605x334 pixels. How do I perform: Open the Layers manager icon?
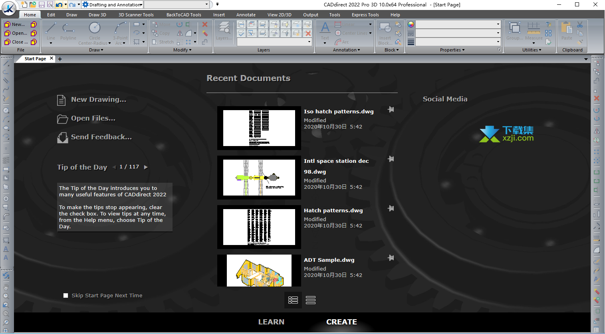(x=224, y=31)
